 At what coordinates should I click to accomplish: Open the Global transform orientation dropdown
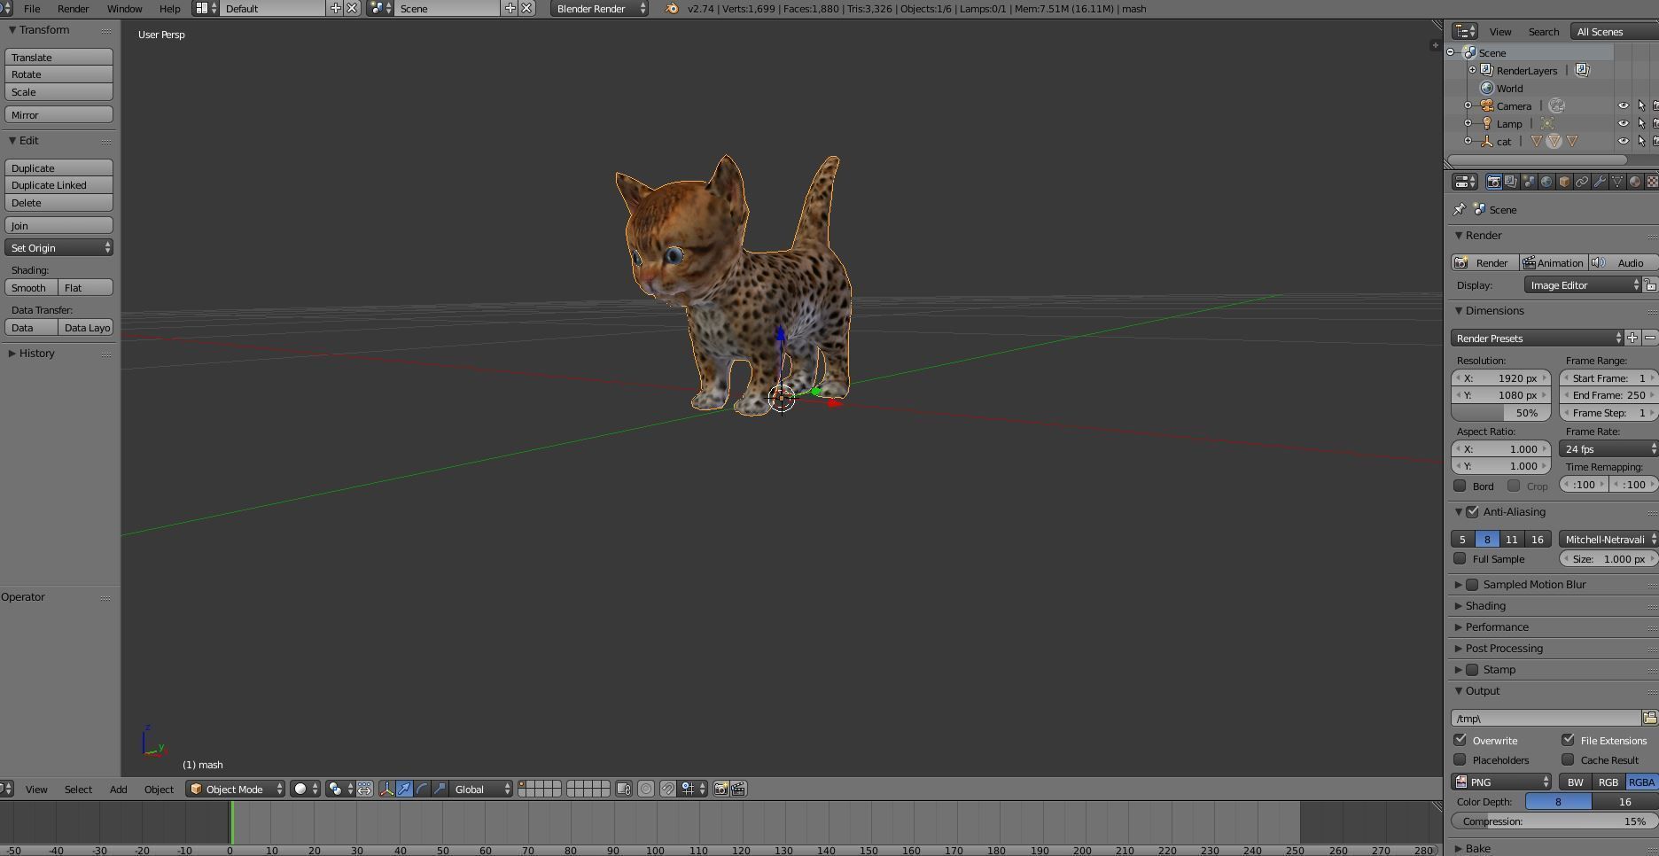(480, 789)
